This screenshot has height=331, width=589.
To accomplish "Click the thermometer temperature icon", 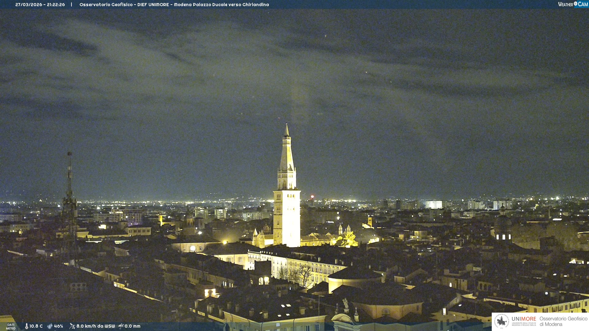I will tap(27, 326).
